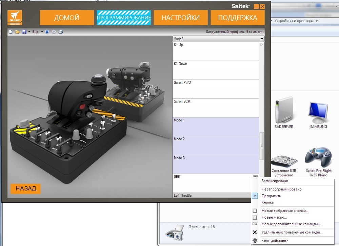Open the Вид dropdown arrow
339x246 pixels.
tap(42, 32)
